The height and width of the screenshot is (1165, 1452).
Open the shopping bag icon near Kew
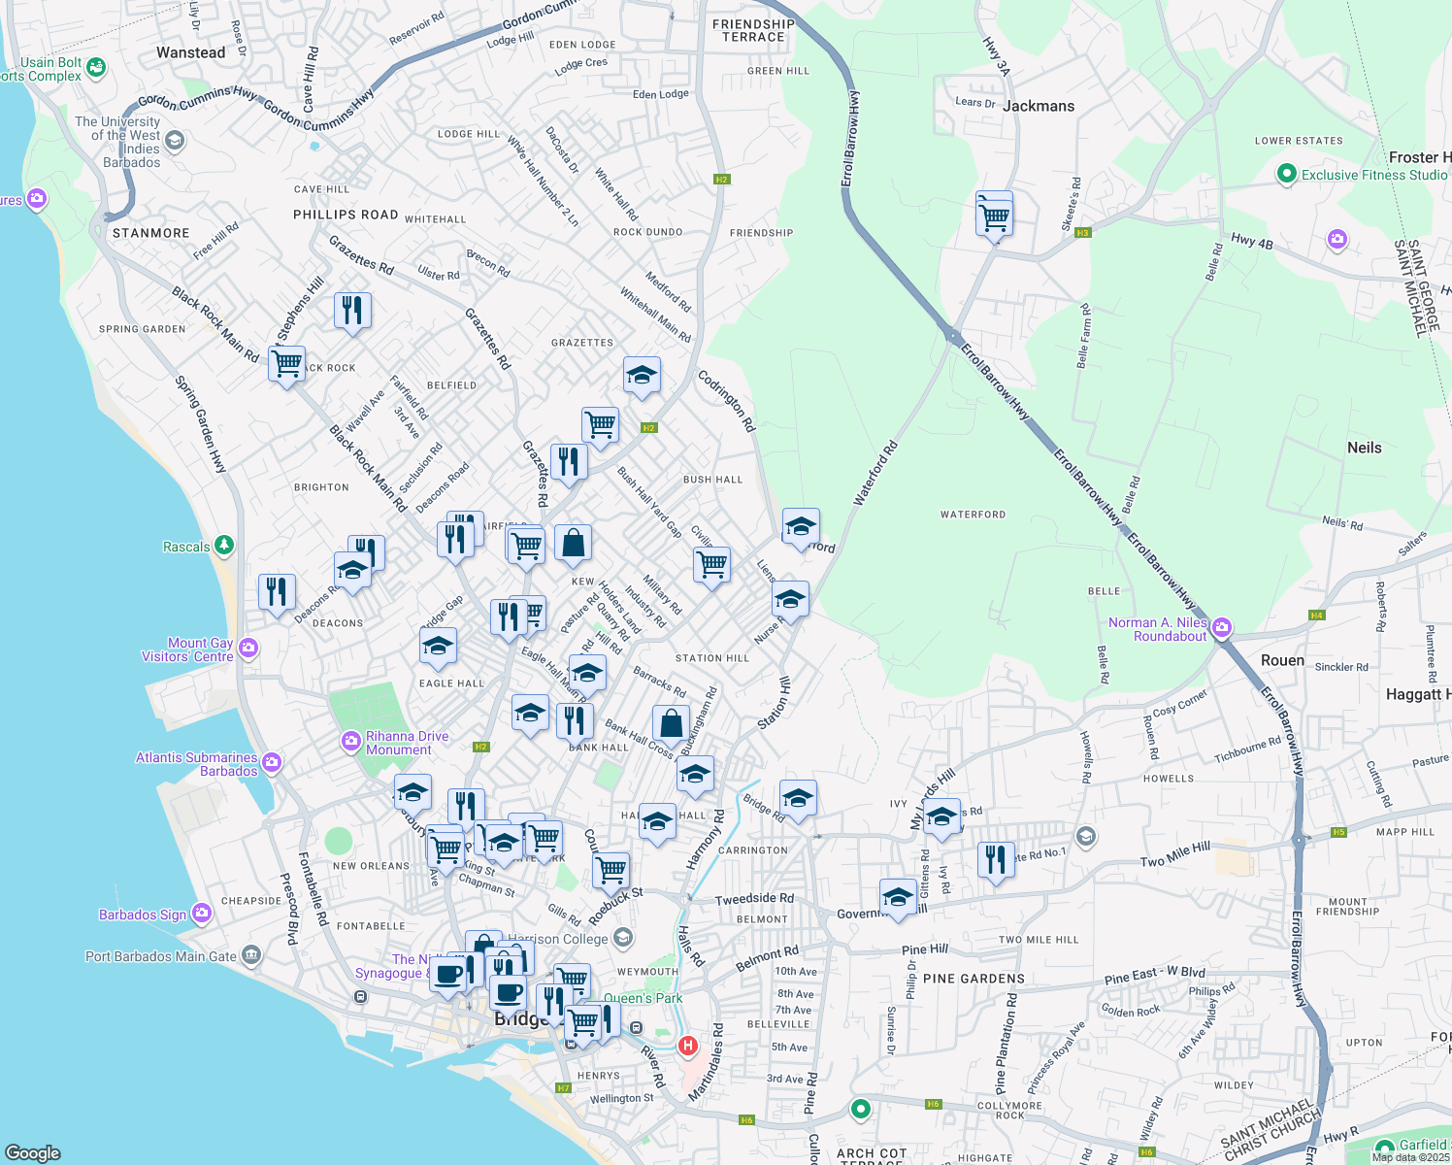click(x=574, y=544)
